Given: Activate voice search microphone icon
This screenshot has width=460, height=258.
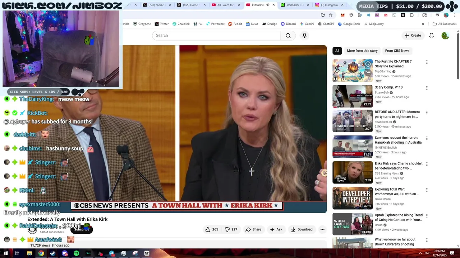Looking at the screenshot, I should tap(304, 35).
